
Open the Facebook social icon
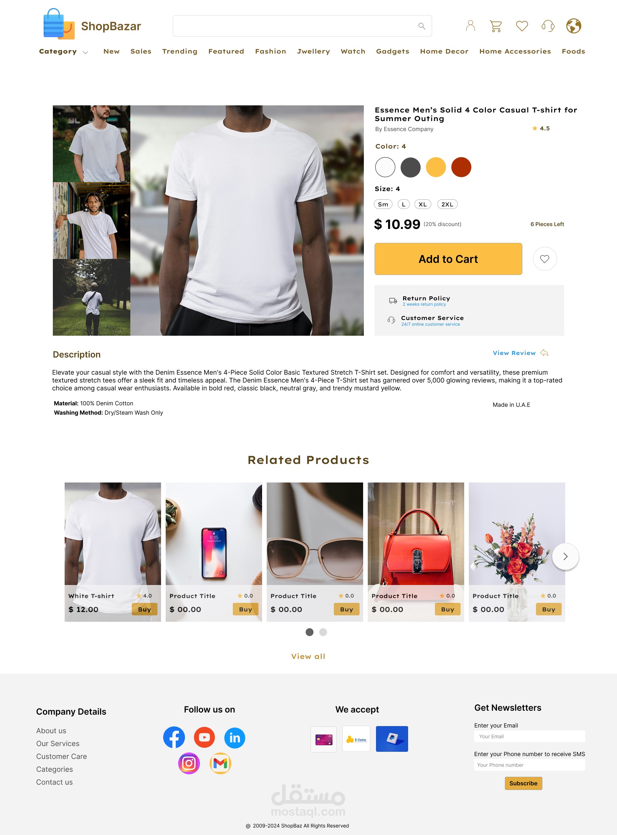(174, 737)
